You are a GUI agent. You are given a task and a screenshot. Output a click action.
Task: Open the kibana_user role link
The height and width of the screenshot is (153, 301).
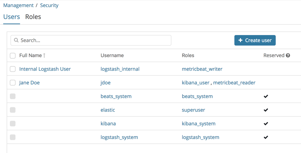[x=196, y=83]
